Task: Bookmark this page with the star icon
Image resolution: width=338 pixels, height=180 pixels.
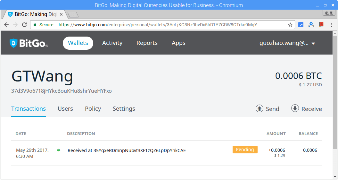Action: click(x=290, y=25)
